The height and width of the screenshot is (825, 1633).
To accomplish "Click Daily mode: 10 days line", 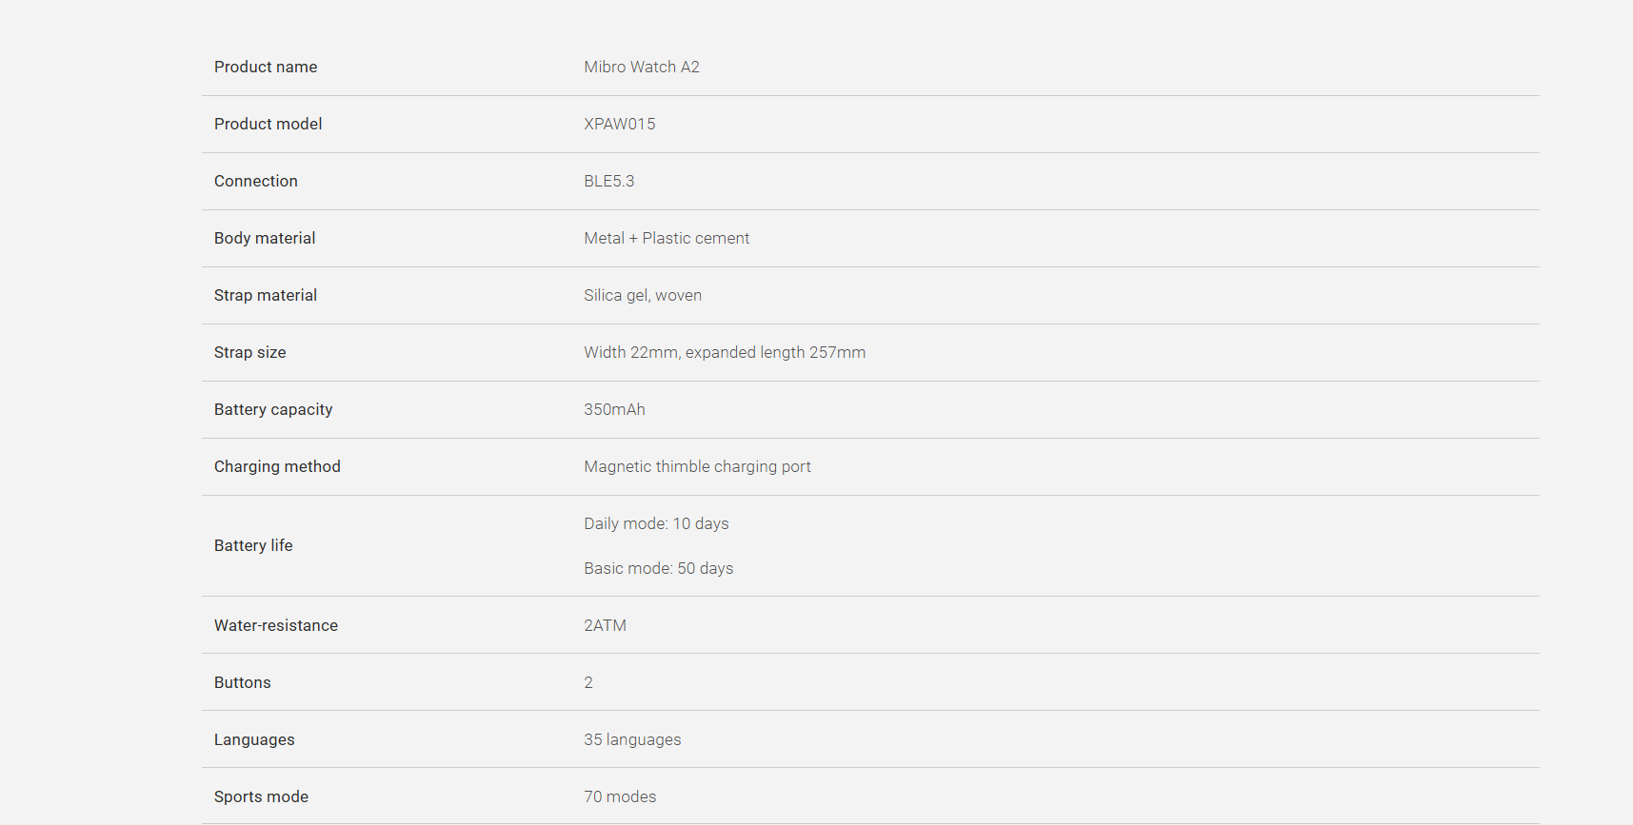I will 656,523.
